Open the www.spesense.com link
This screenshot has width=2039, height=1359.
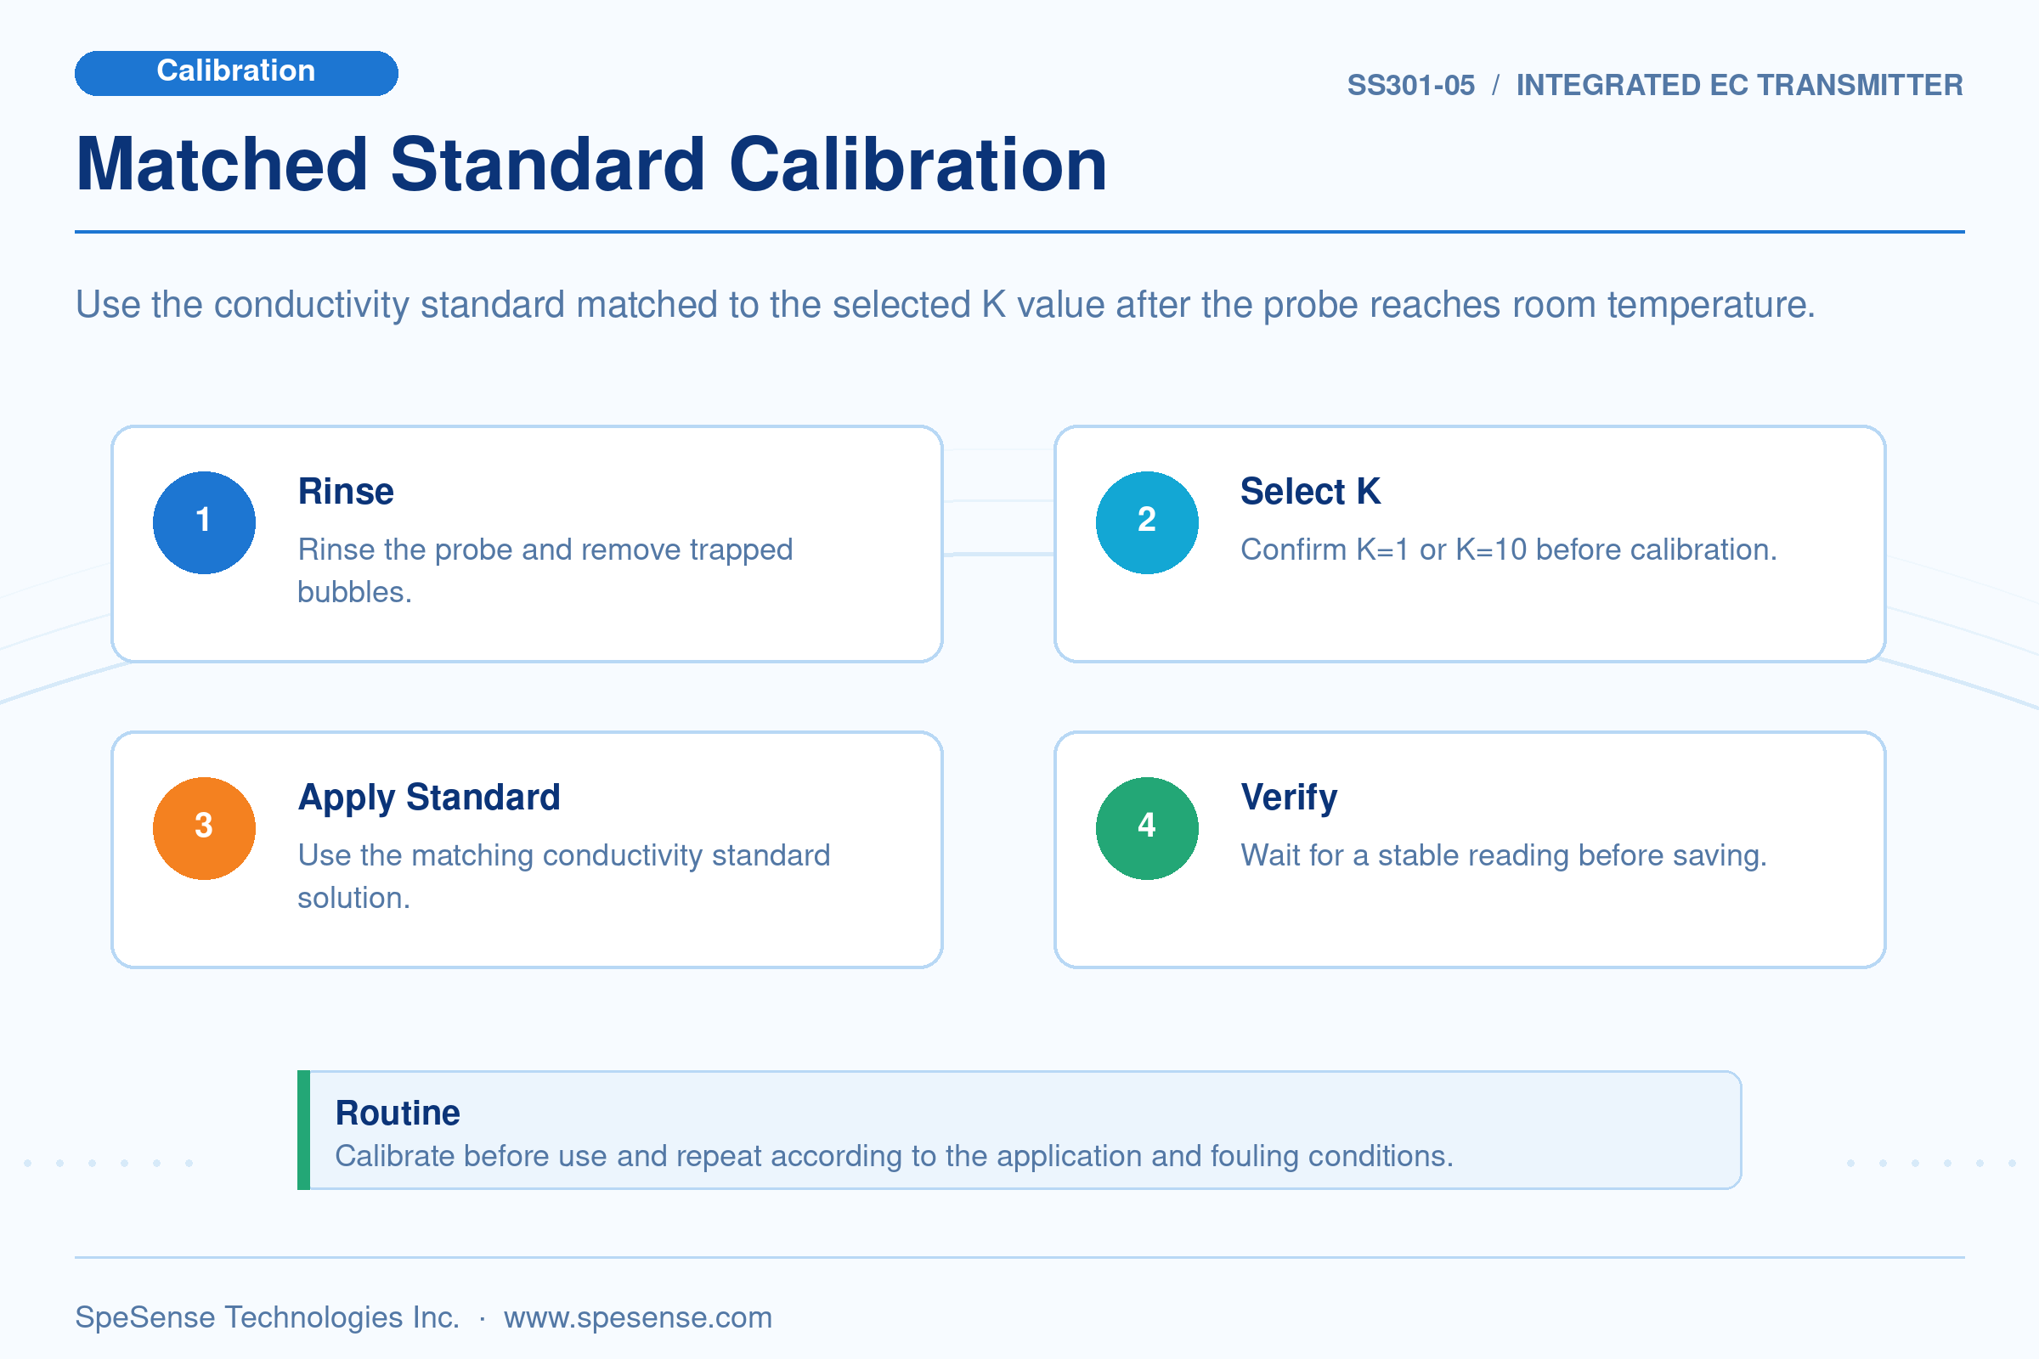tap(638, 1317)
